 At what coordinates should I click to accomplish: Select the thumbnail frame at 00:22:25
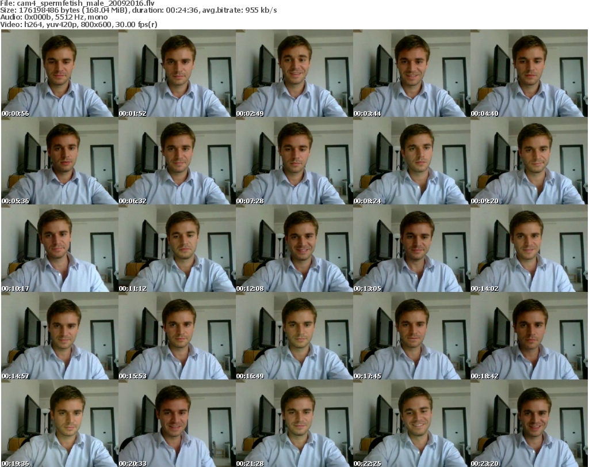(x=411, y=423)
